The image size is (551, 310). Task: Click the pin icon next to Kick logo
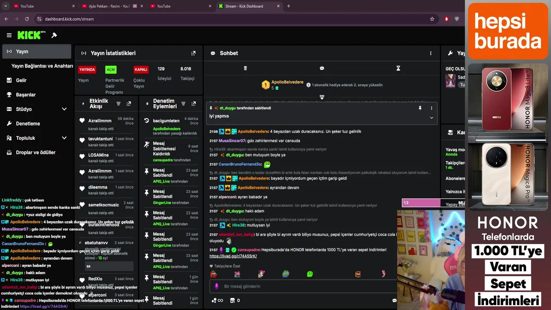[x=54, y=35]
